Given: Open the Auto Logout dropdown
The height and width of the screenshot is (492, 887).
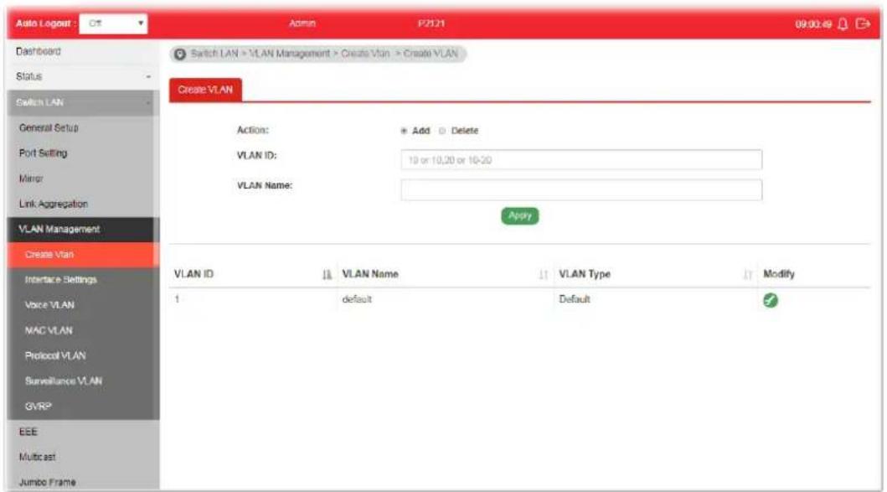Looking at the screenshot, I should click(114, 23).
